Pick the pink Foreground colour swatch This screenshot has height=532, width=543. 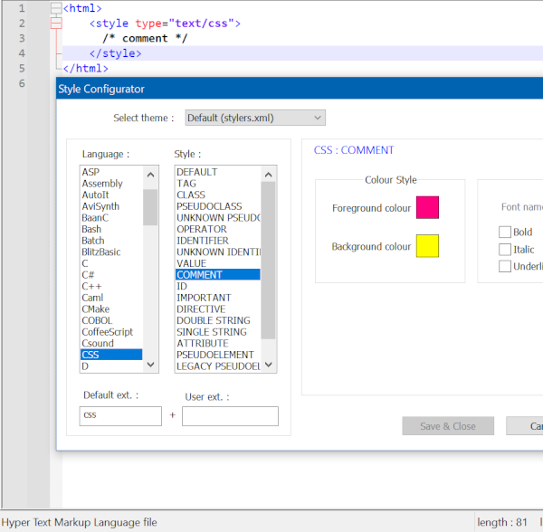(x=427, y=207)
